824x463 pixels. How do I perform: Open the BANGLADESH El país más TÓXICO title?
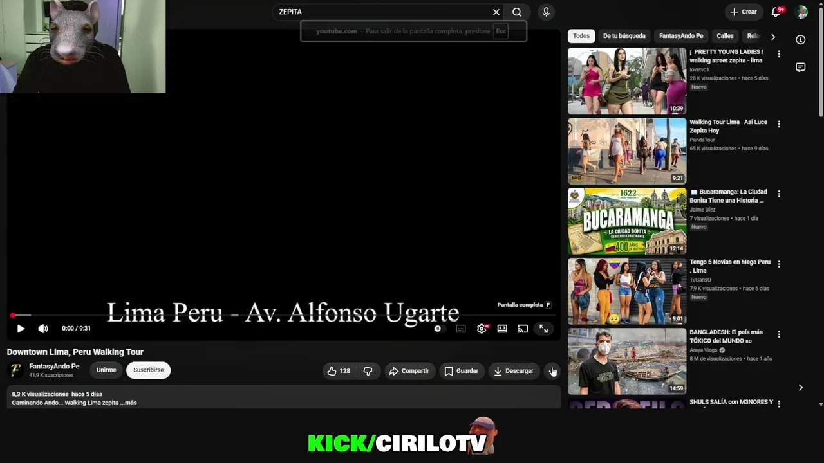tap(726, 336)
